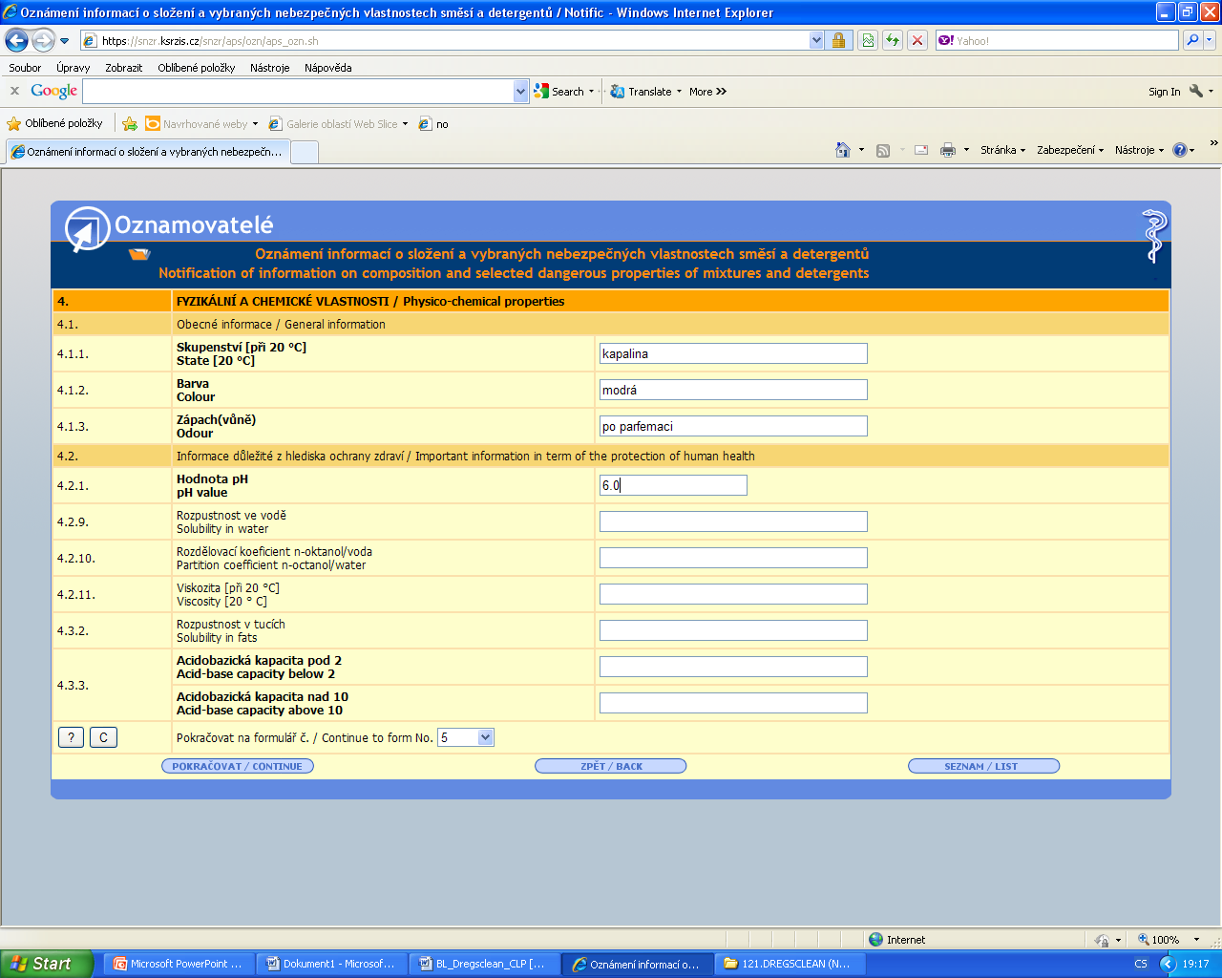Image resolution: width=1222 pixels, height=978 pixels.
Task: Click the C clear button
Action: pos(103,737)
